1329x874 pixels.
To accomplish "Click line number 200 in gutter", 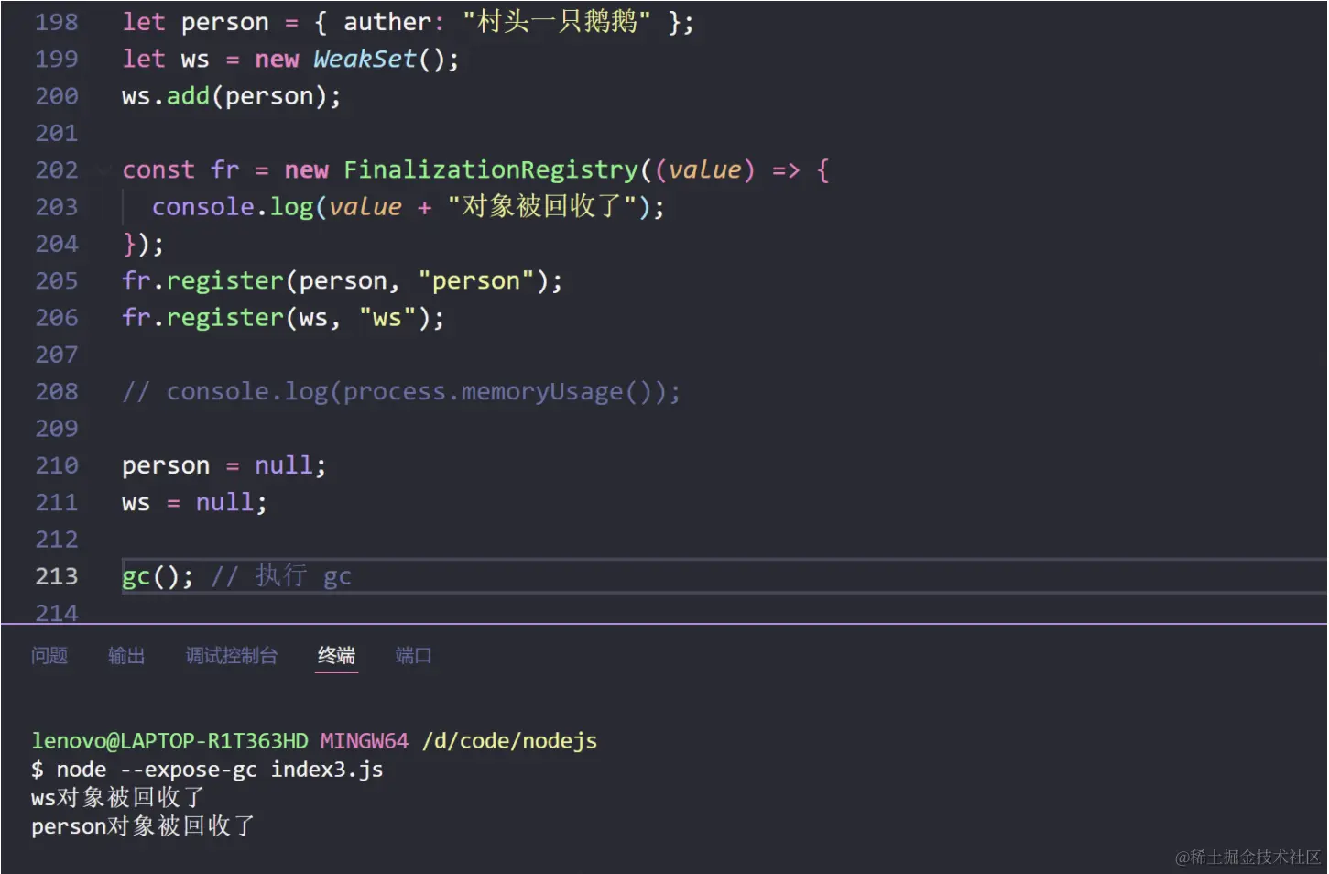I will (57, 96).
